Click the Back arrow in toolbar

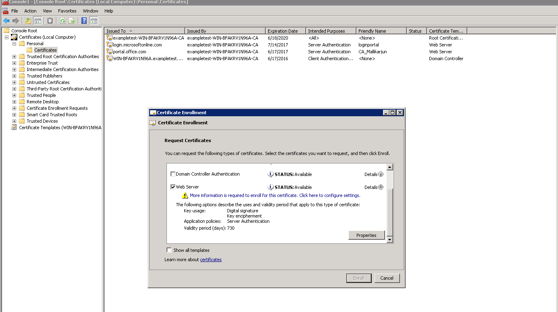click(6, 21)
